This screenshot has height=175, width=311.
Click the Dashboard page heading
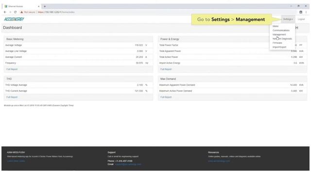coord(13,28)
